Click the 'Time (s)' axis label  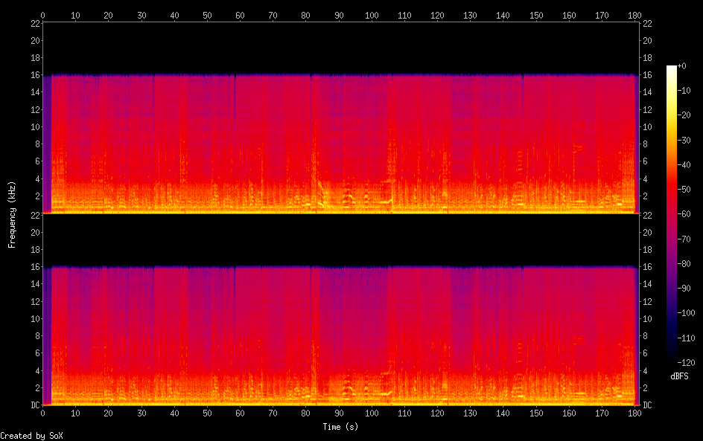pos(340,427)
